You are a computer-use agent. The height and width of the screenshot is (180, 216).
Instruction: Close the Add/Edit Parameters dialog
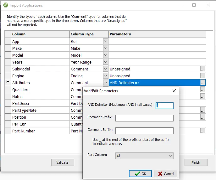coord(174,91)
